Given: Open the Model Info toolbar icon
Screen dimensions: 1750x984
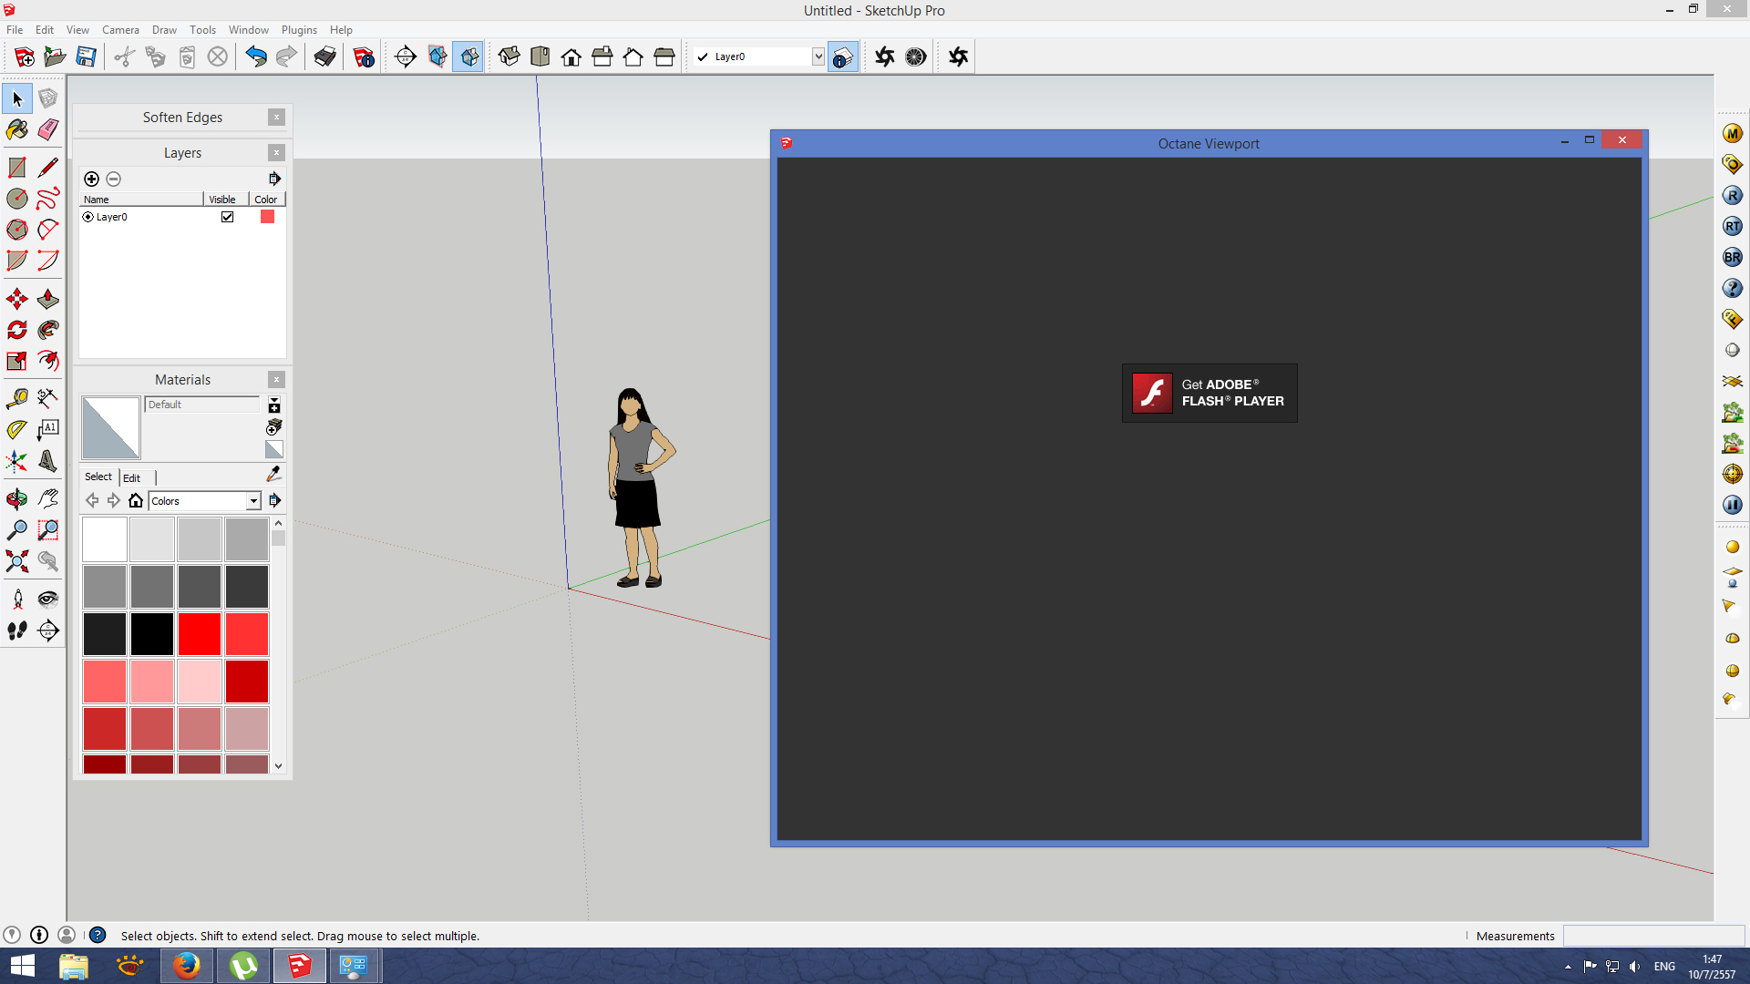Looking at the screenshot, I should click(364, 56).
